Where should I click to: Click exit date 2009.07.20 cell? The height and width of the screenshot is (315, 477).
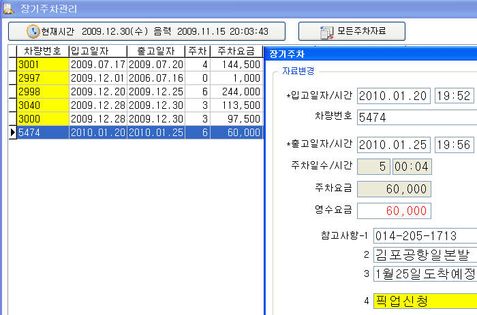pyautogui.click(x=156, y=65)
